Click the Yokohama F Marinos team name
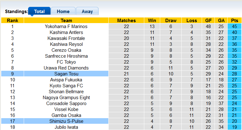Image resolution: width=242 pixels, height=130 pixels. (x=66, y=26)
